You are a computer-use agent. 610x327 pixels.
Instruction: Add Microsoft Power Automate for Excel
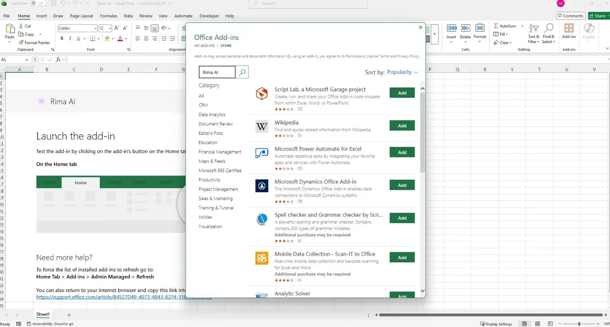point(402,152)
